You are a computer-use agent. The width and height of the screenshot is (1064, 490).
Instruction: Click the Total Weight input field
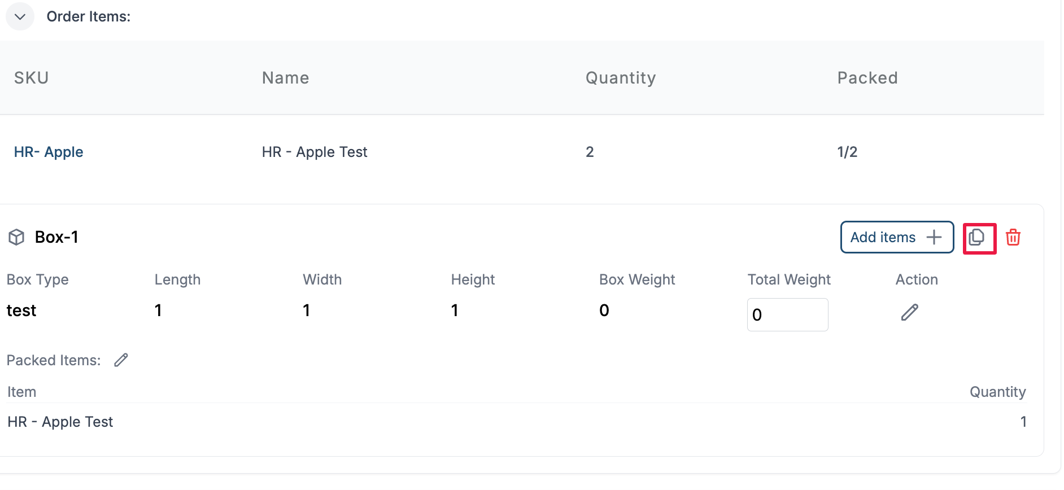pyautogui.click(x=787, y=314)
